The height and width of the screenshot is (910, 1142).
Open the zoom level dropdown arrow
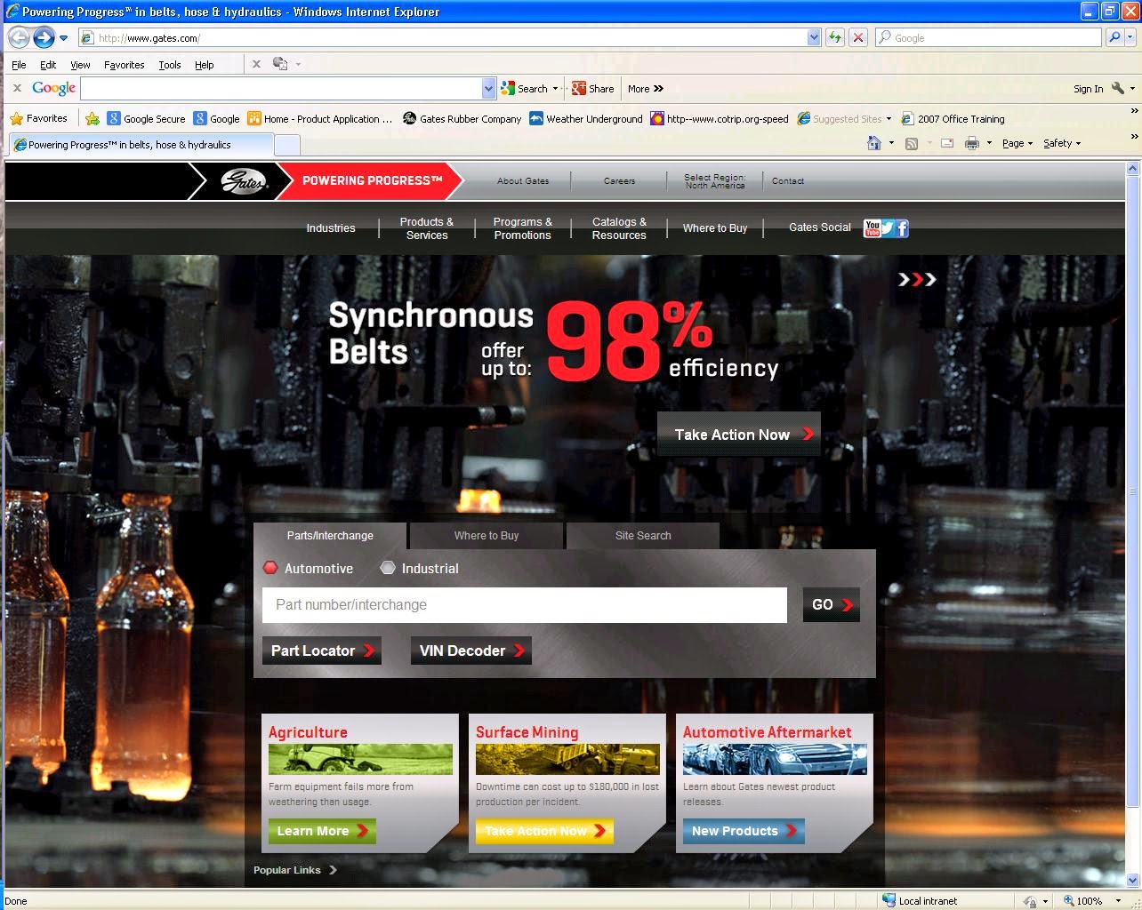tap(1119, 900)
